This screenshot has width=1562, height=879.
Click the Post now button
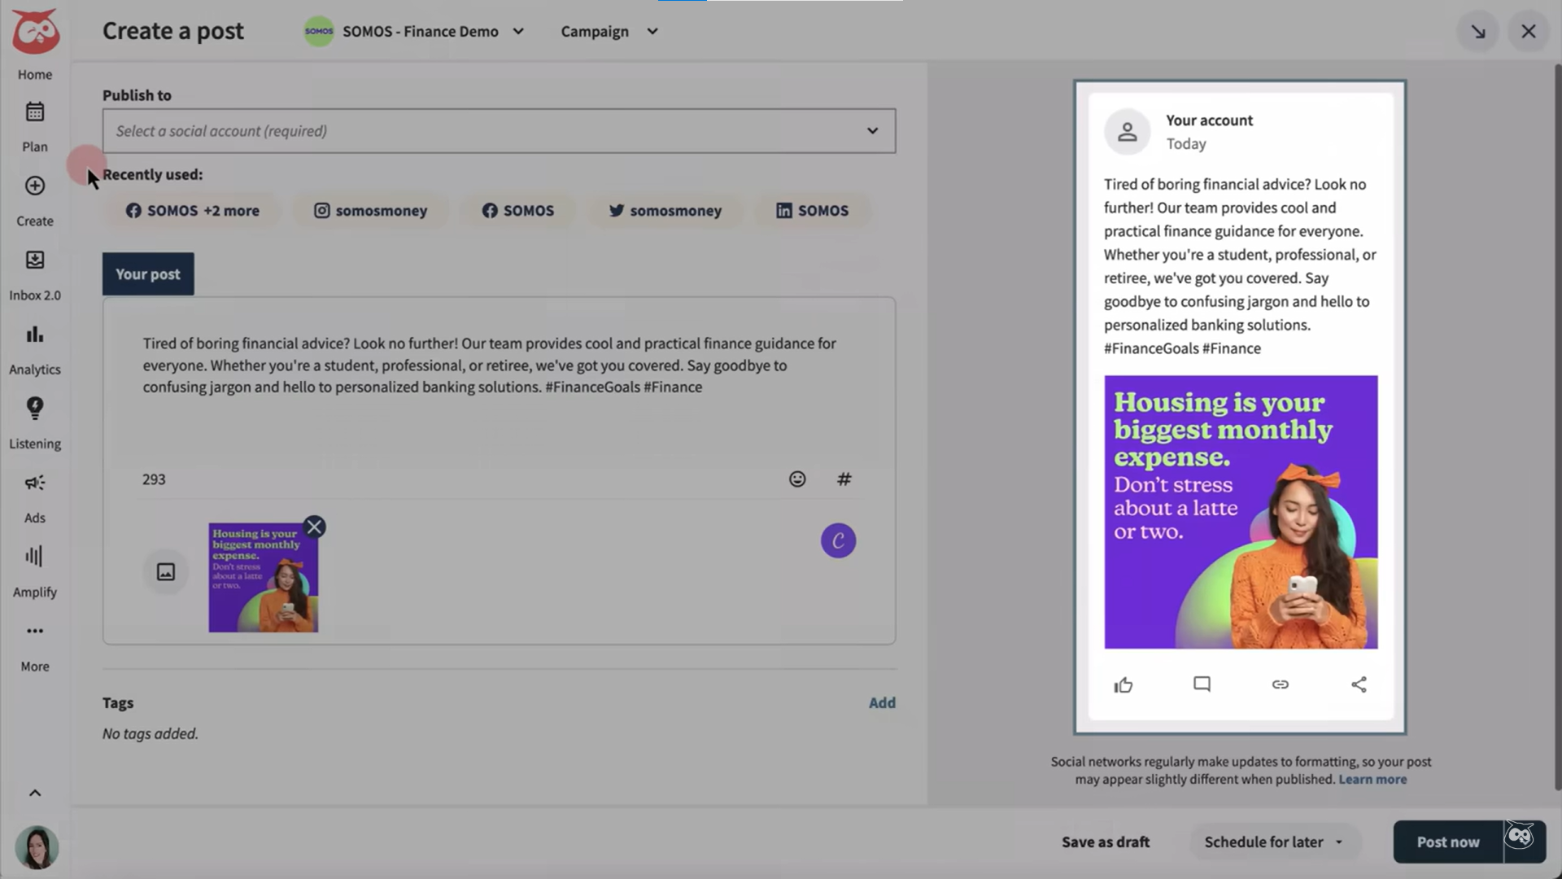tap(1448, 842)
